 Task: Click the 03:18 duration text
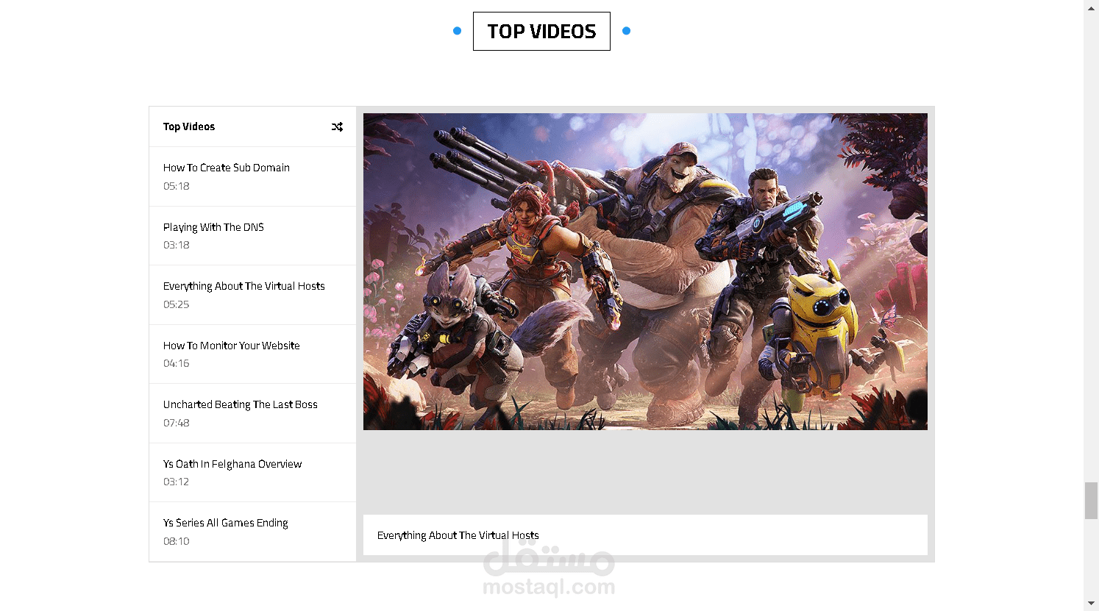tap(177, 245)
